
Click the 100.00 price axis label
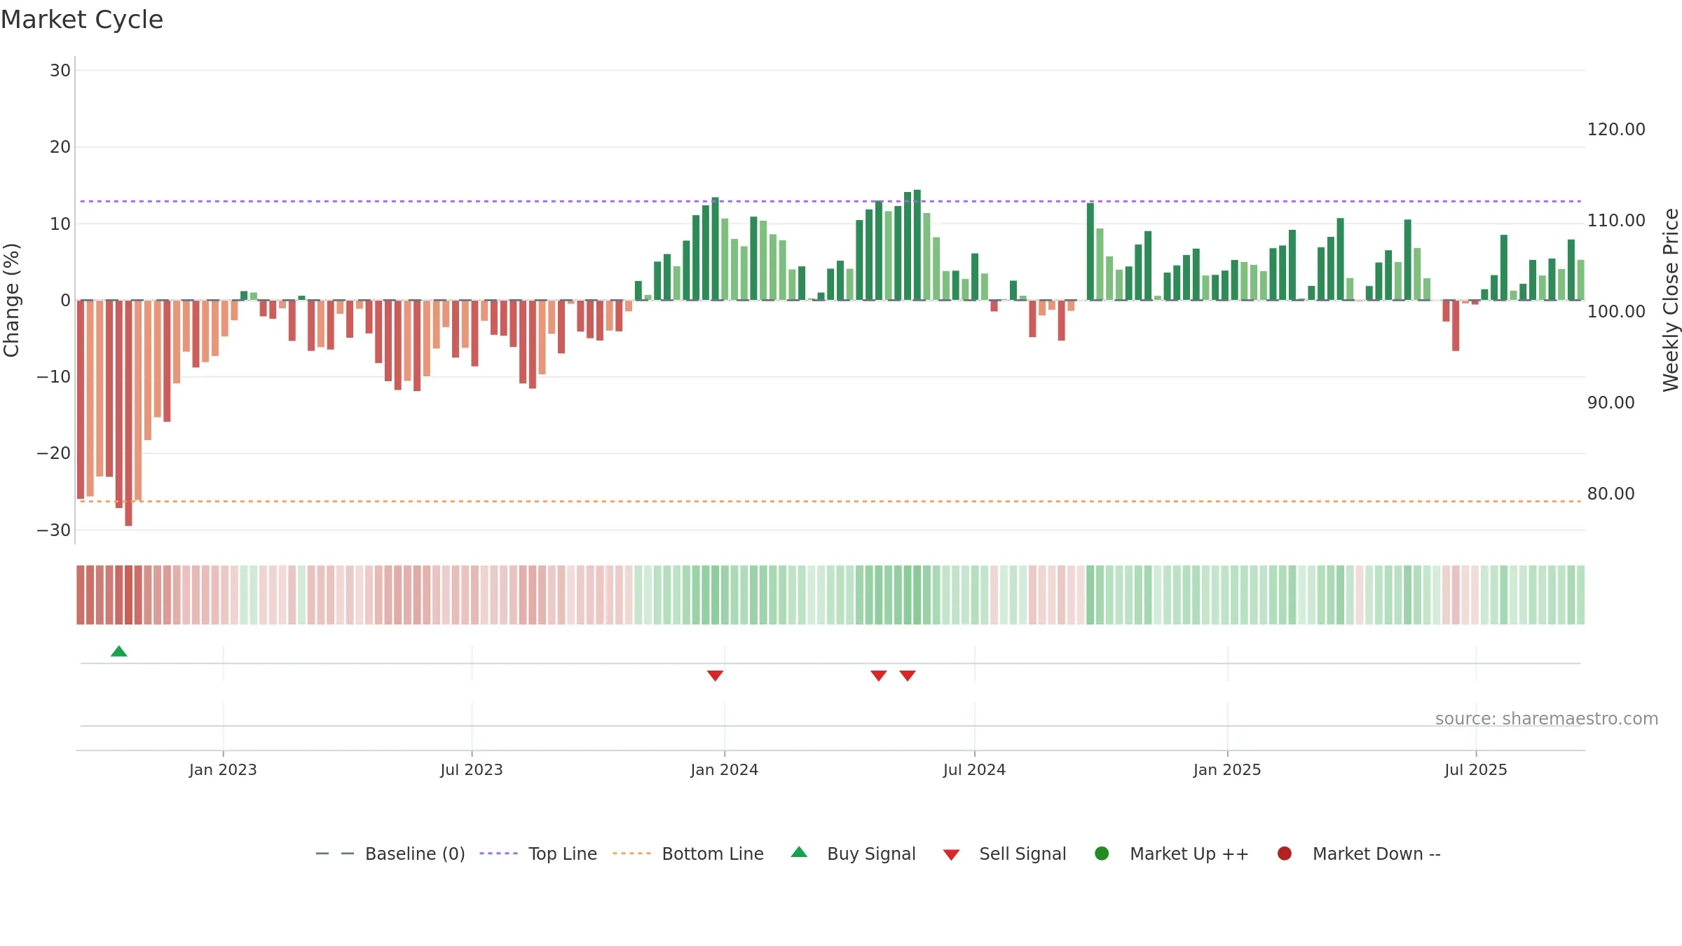click(x=1616, y=311)
